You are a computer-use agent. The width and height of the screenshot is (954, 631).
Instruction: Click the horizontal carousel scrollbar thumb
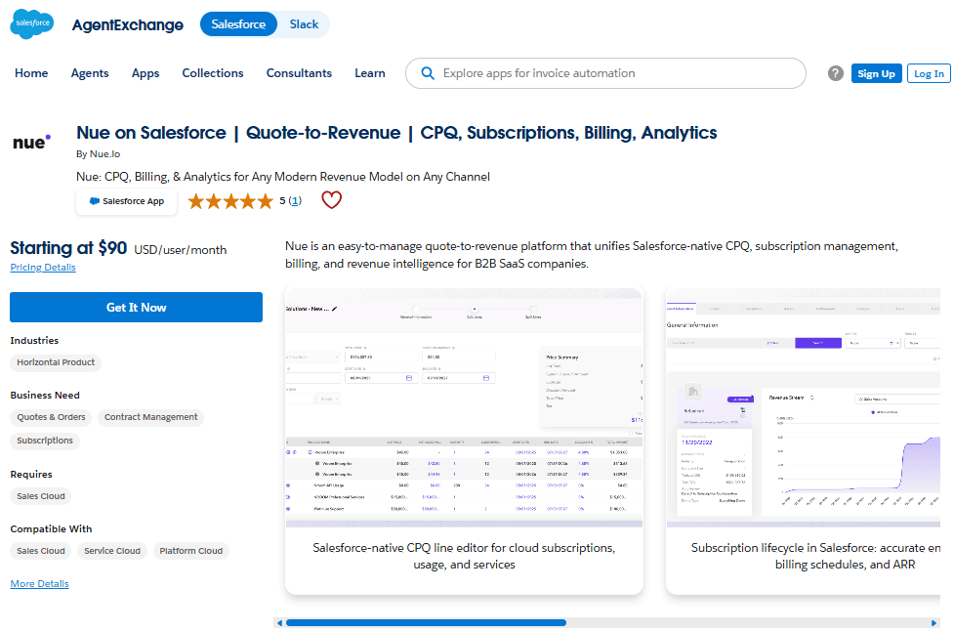(x=426, y=622)
